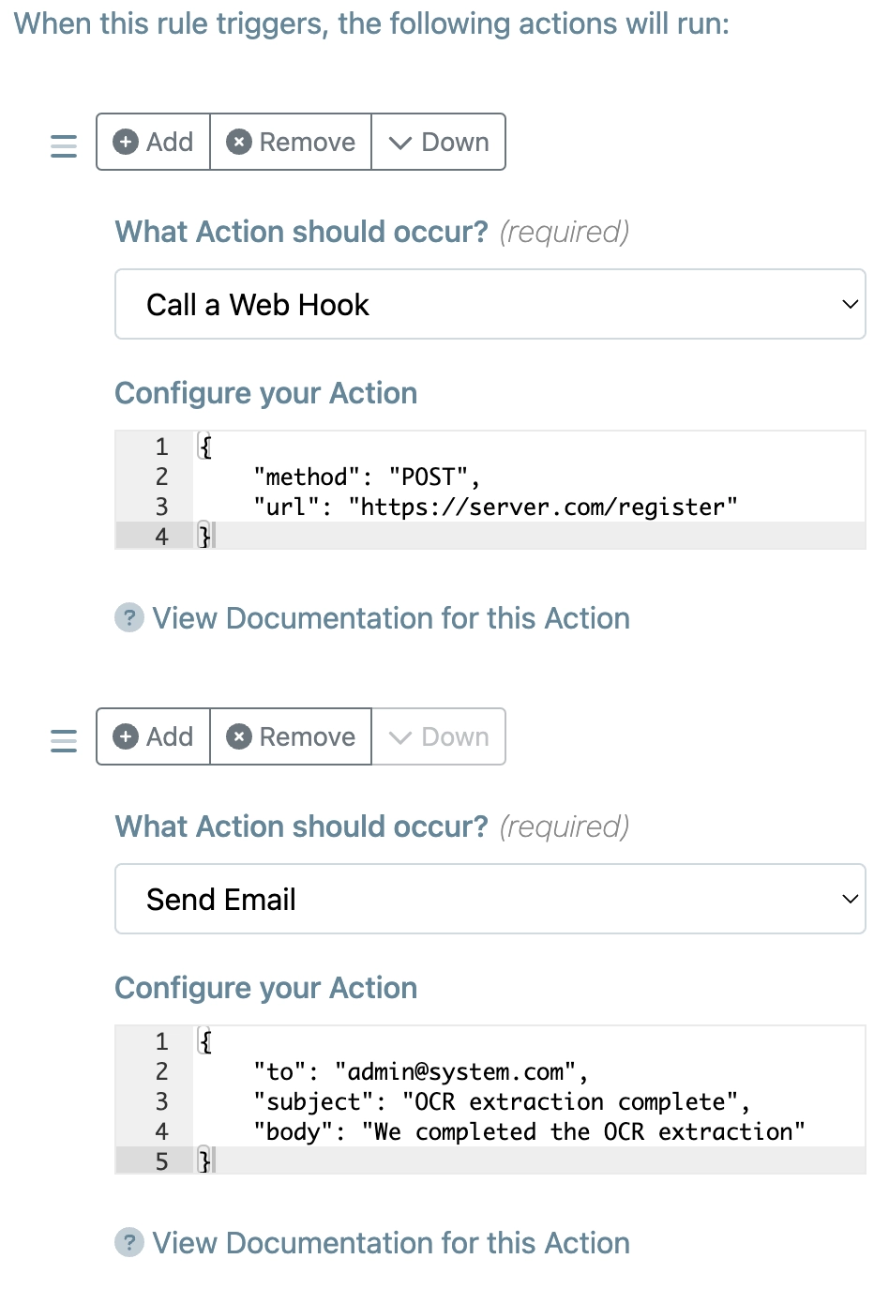Click the disabled Down button on Send Email action
The width and height of the screenshot is (889, 1289).
[x=439, y=736]
